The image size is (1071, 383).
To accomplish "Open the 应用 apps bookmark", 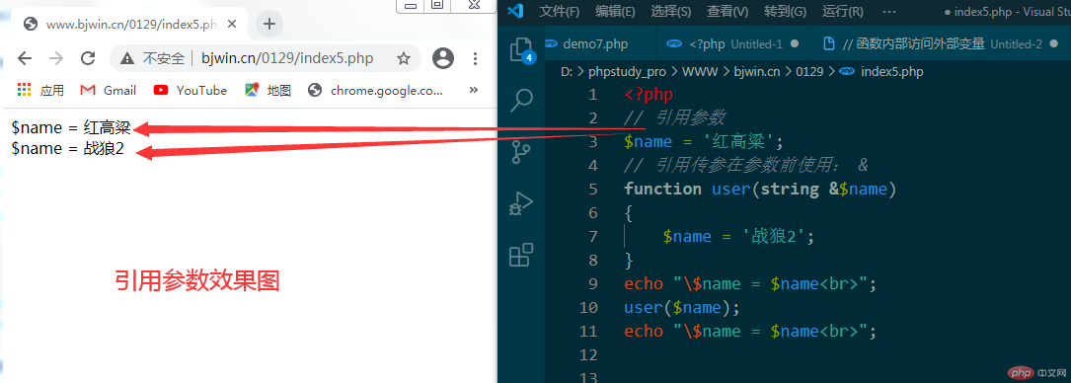I will click(x=40, y=90).
